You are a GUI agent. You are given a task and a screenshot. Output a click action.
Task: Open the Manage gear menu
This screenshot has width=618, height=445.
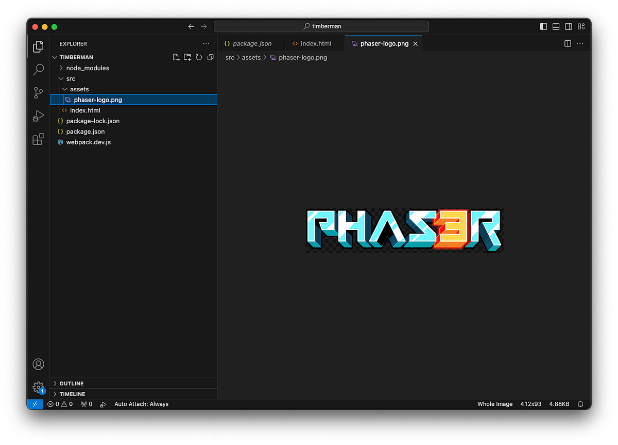(x=38, y=387)
